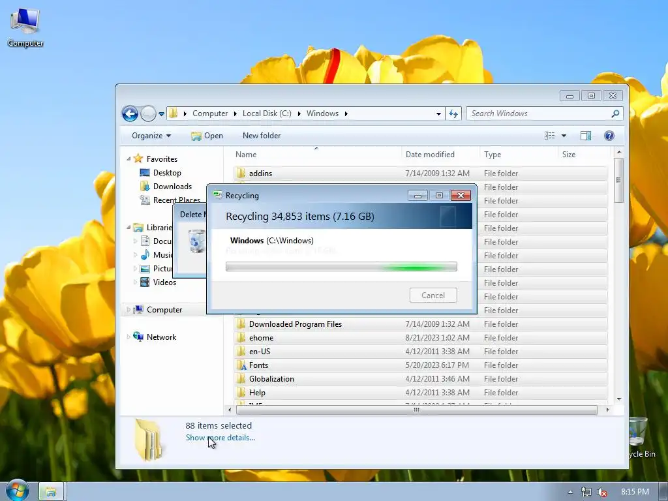
Task: Collapse the Libraries group
Action: (129, 227)
